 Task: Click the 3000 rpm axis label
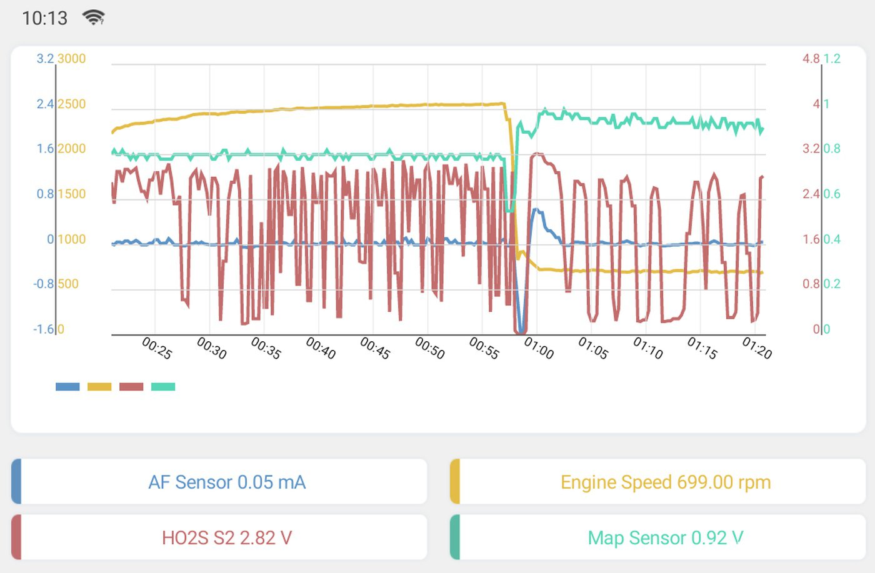coord(71,59)
